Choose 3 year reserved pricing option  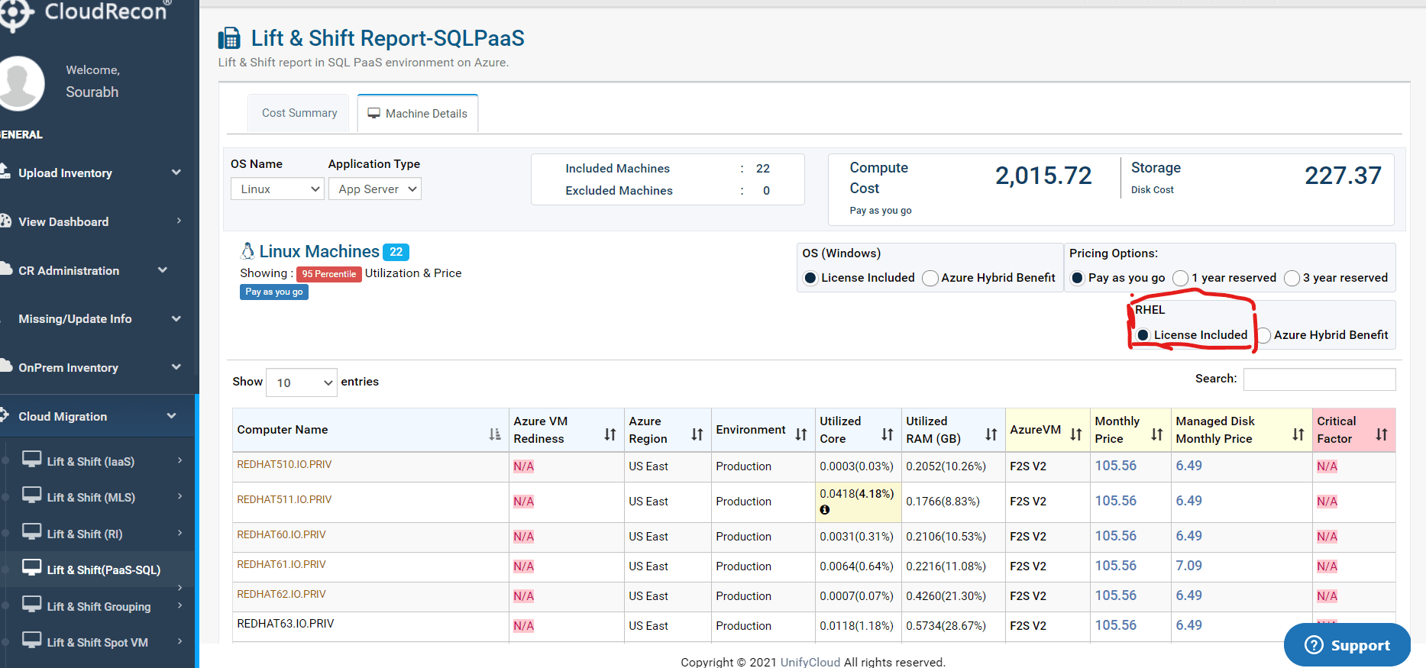point(1292,278)
